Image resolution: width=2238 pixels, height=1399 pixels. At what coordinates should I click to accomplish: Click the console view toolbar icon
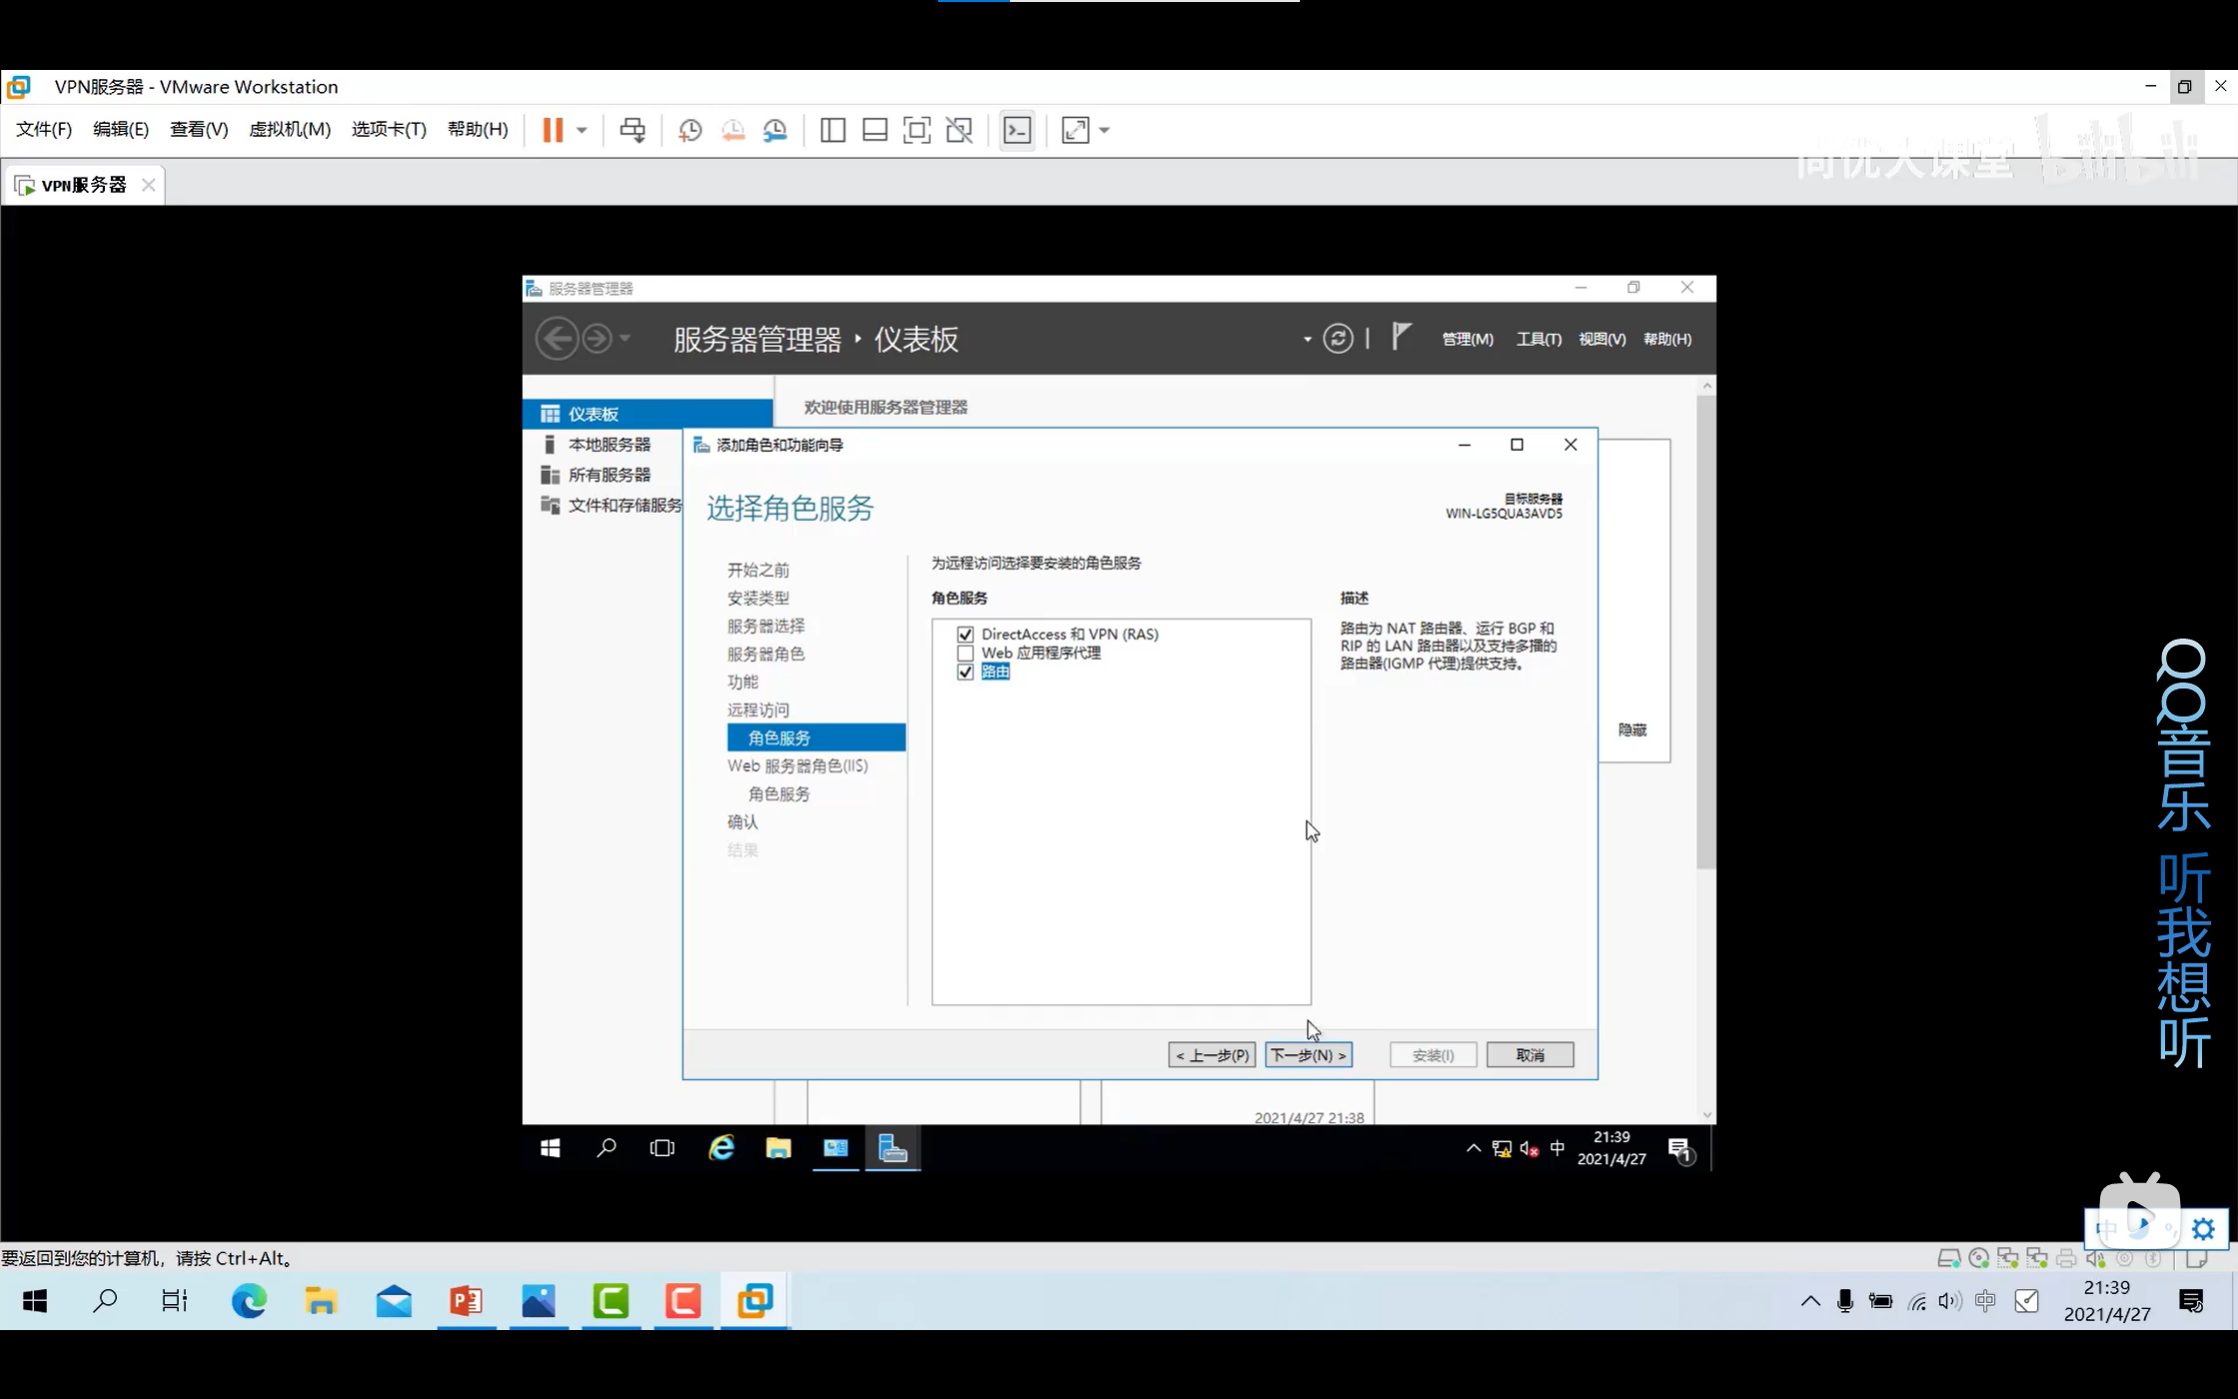click(x=1017, y=130)
